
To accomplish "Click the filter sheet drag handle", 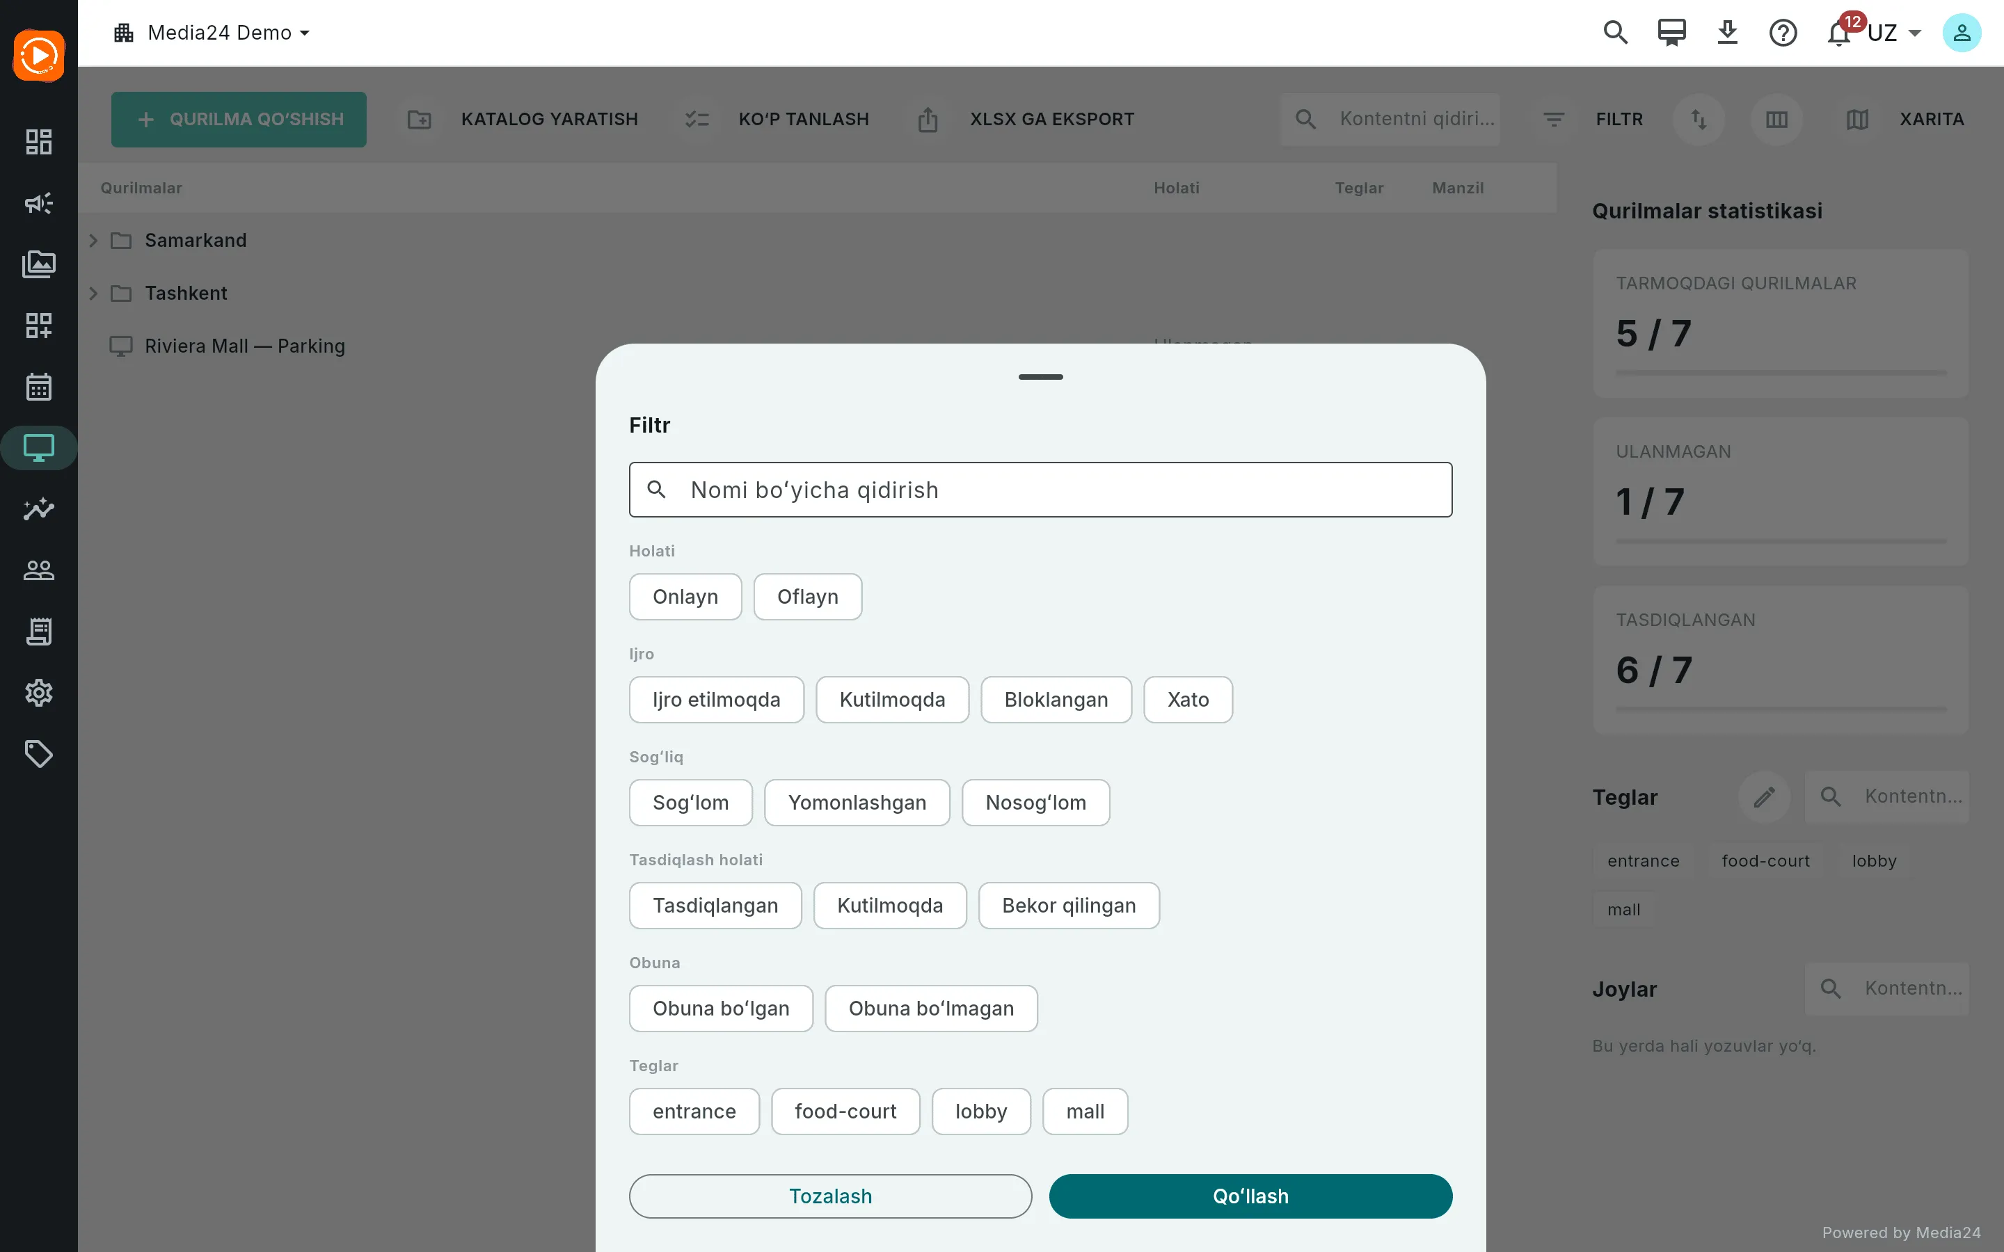I will point(1041,377).
